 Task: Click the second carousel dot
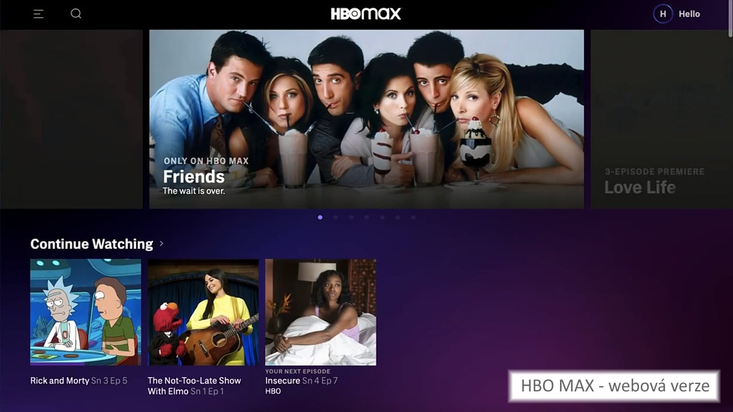coord(336,217)
